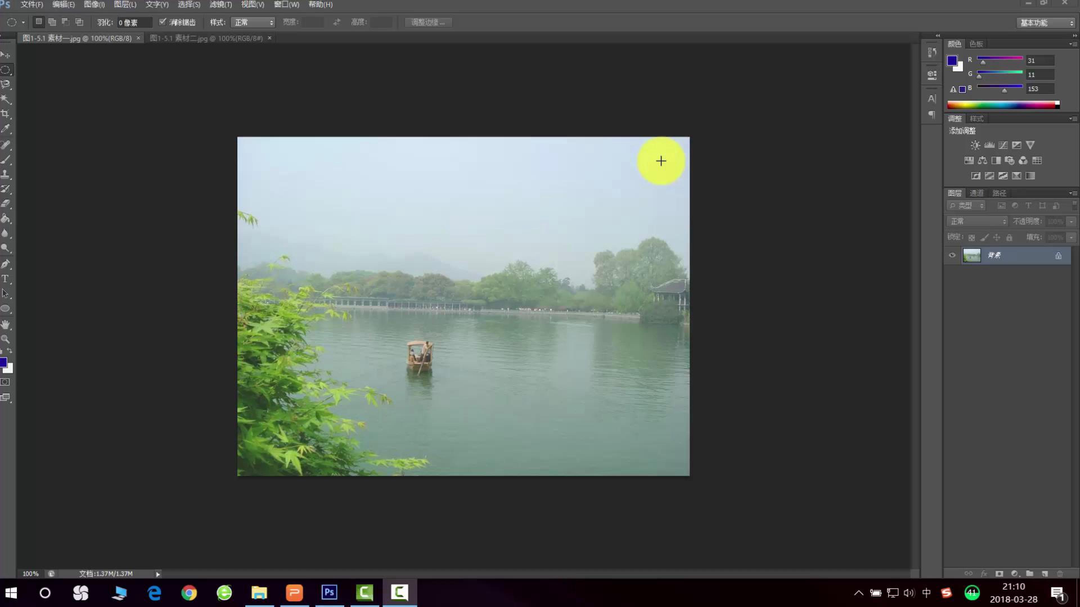Select the Clone Stamp tool
Screen dimensions: 1080x607
point(5,174)
